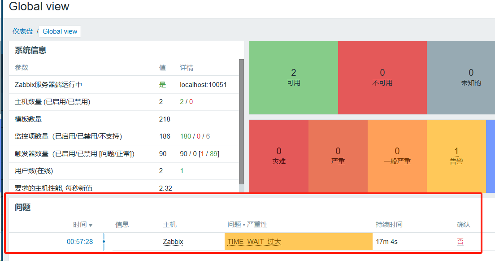This screenshot has width=495, height=261.
Task: Open the 告警 severity tile showing 1
Action: (456, 156)
